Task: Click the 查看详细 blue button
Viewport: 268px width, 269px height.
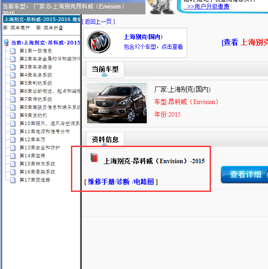Action: pyautogui.click(x=245, y=174)
